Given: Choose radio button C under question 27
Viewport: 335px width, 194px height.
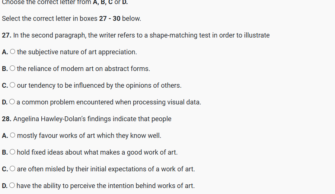Looking at the screenshot, I should point(13,85).
